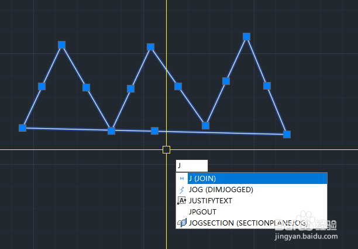Click the grip at the polyline's far-right endpoint
Screen dimensions: 358x249
(287, 134)
